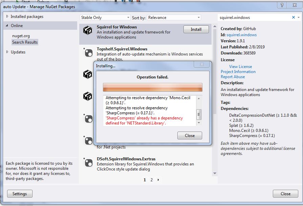The height and width of the screenshot is (206, 303).
Task: Click the failed installation progress bar
Action: (x=152, y=87)
